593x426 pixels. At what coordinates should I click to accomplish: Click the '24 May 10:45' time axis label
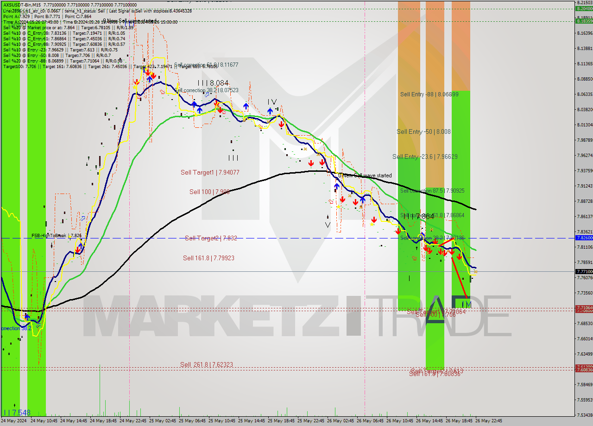point(44,421)
